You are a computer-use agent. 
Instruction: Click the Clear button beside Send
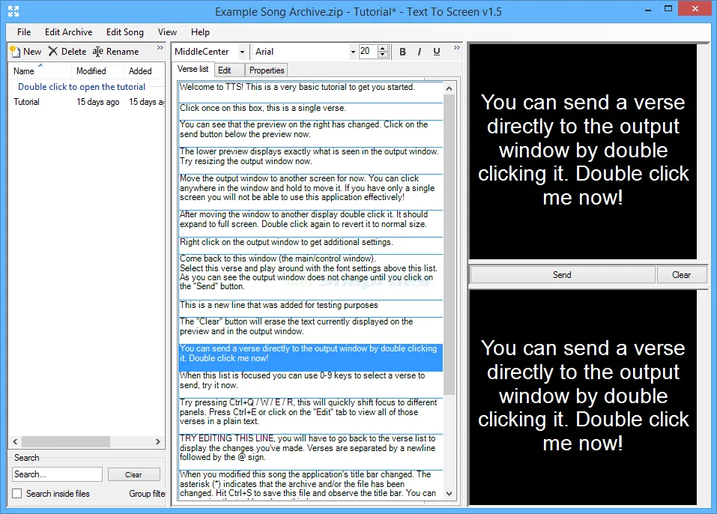(681, 275)
